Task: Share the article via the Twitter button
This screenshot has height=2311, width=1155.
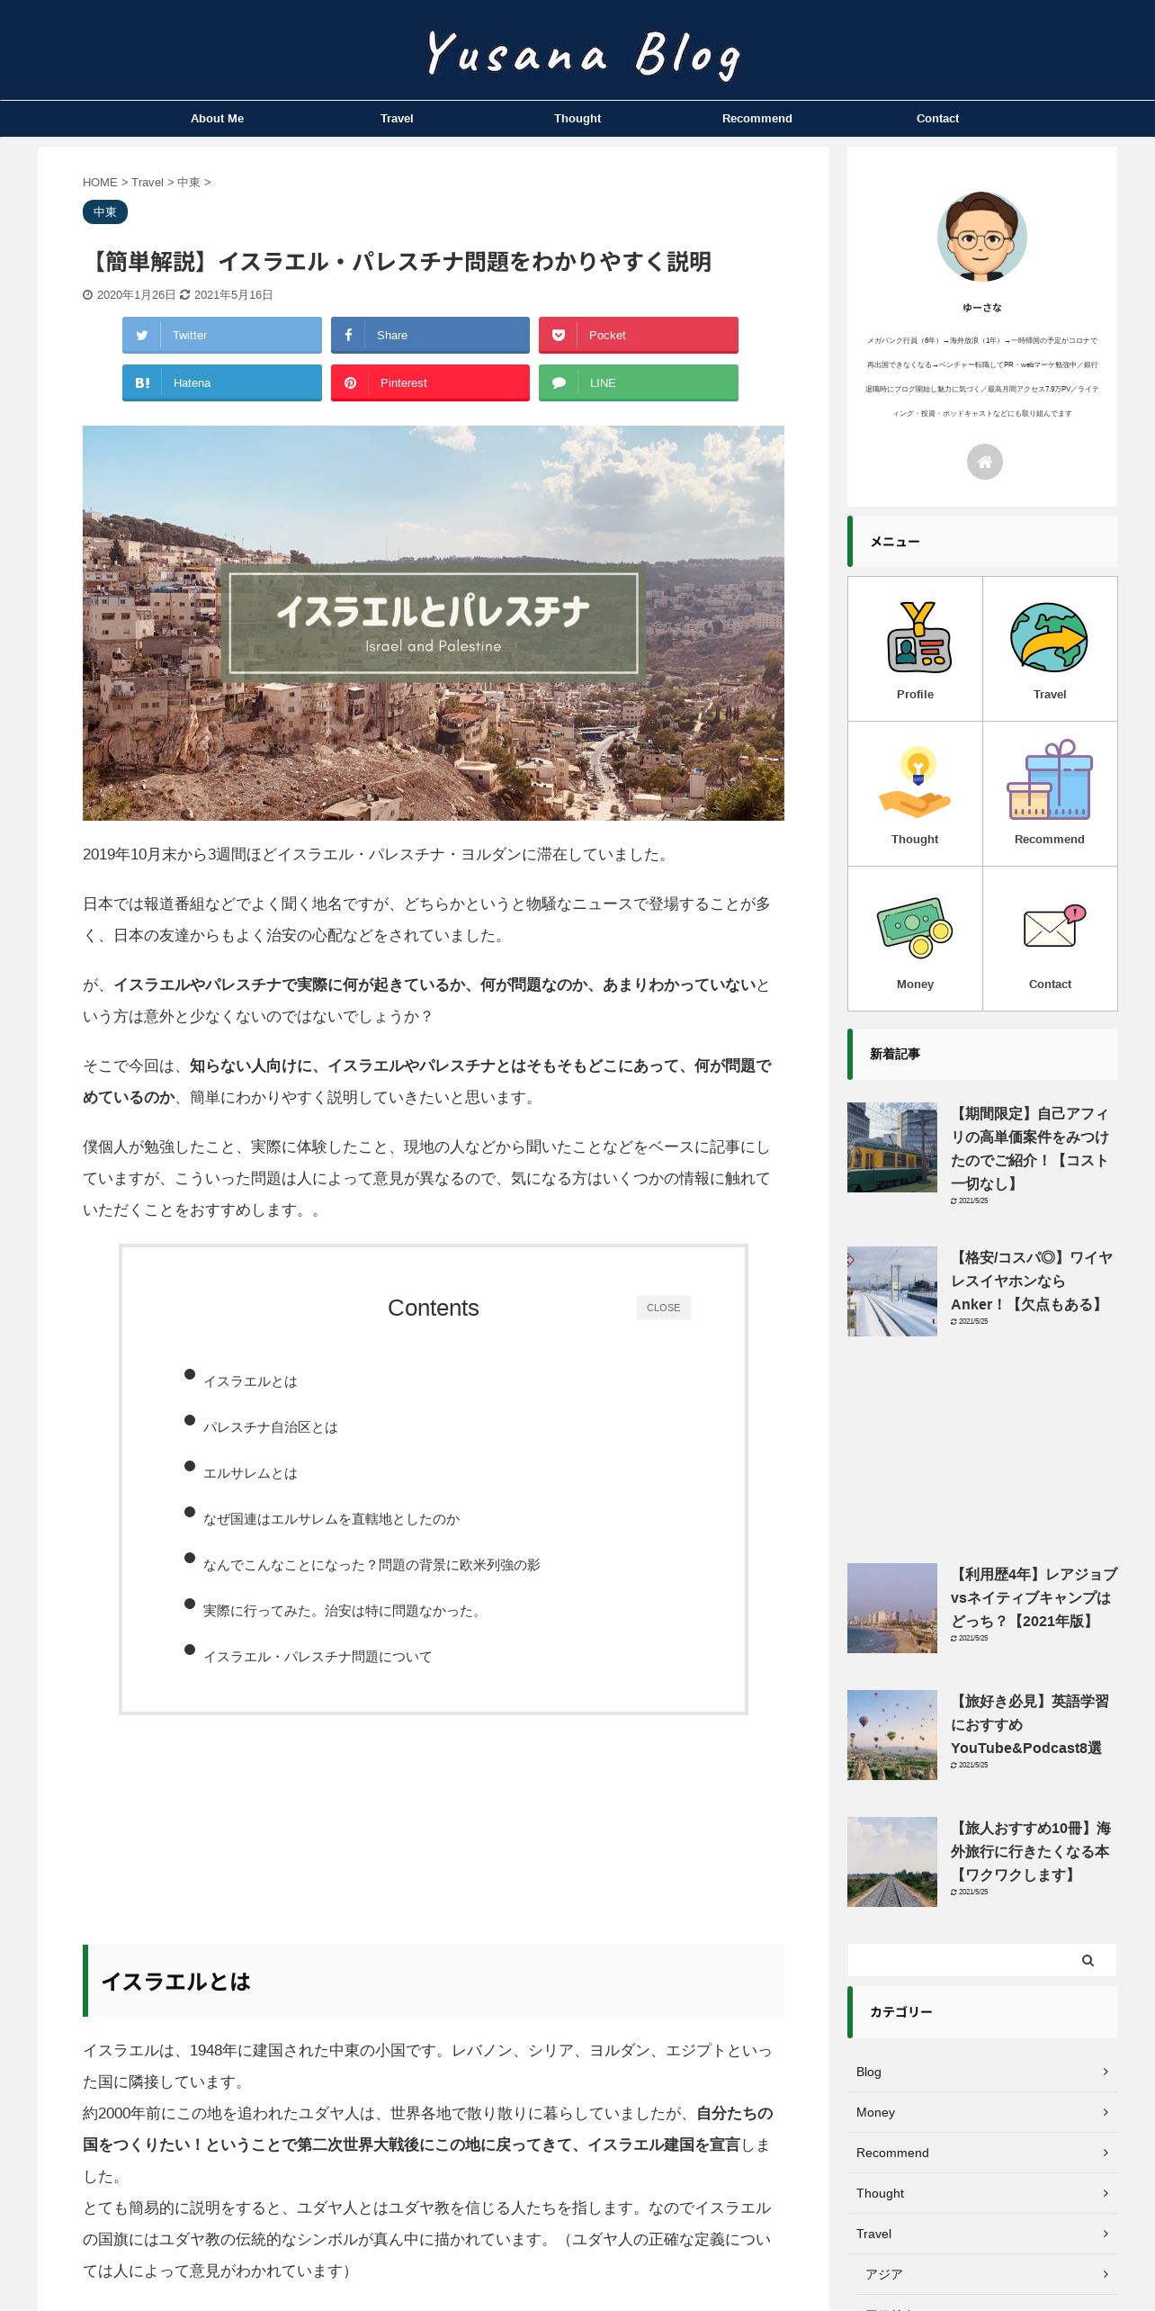Action: (x=221, y=335)
